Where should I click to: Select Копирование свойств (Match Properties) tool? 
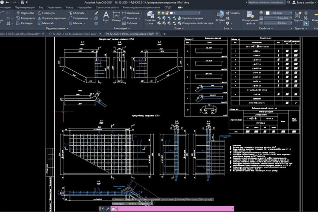point(250,18)
